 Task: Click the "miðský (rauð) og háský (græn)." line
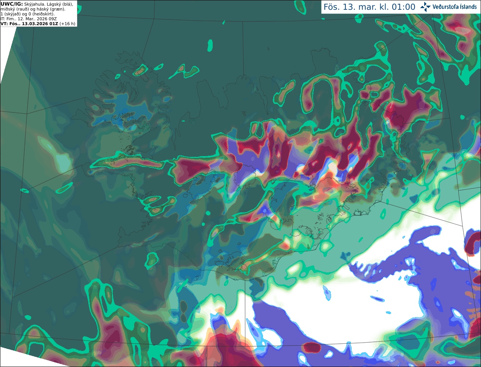(x=33, y=9)
